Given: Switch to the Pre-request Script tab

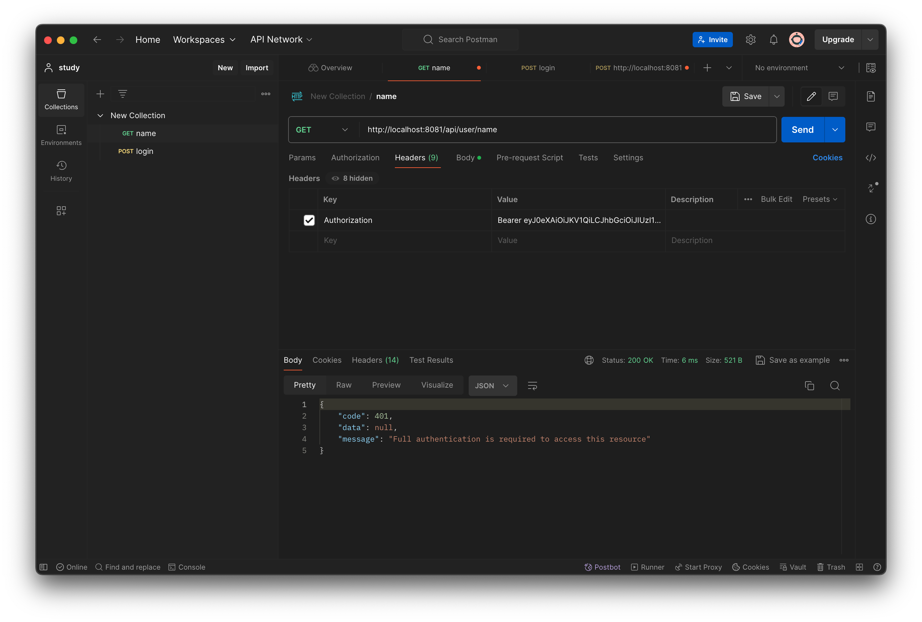Looking at the screenshot, I should coord(530,158).
